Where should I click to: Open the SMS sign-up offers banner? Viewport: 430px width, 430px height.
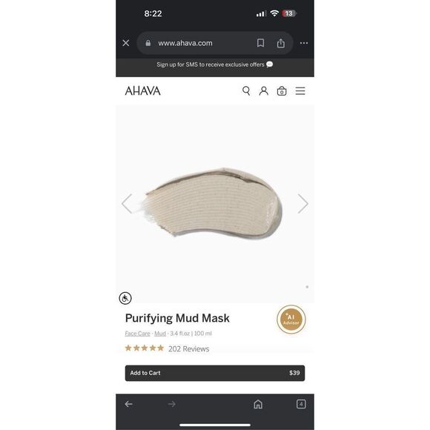(x=215, y=64)
